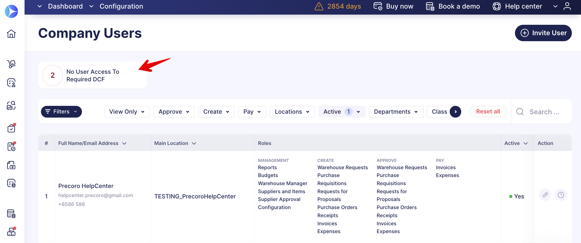Click the user profile icon at top right
This screenshot has width=581, height=243.
point(567,6)
